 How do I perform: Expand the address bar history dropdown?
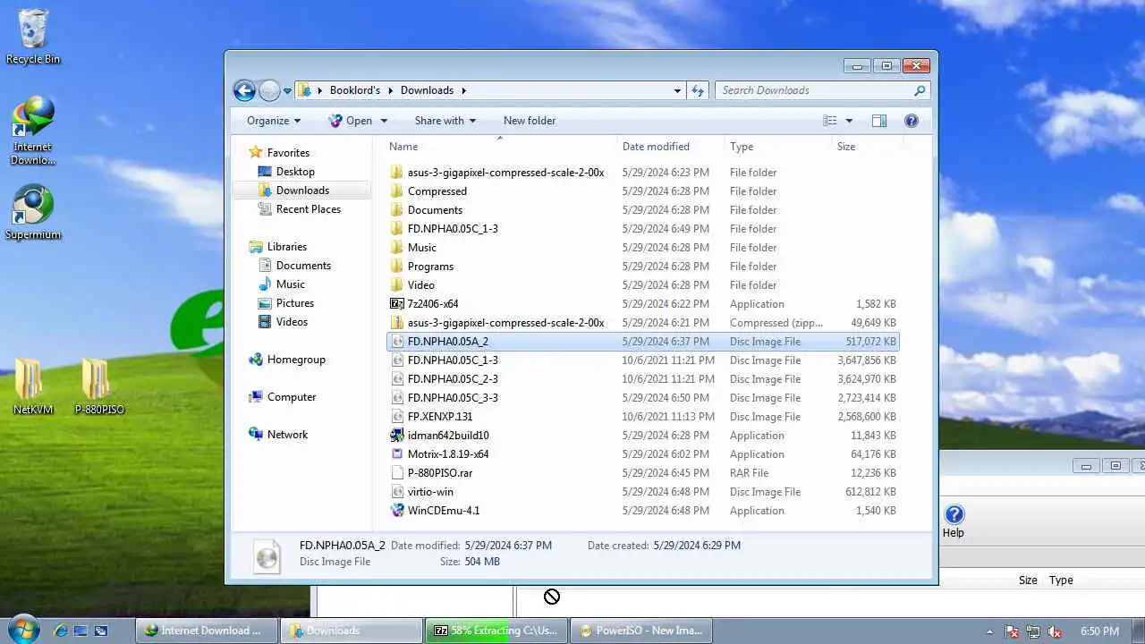677,90
